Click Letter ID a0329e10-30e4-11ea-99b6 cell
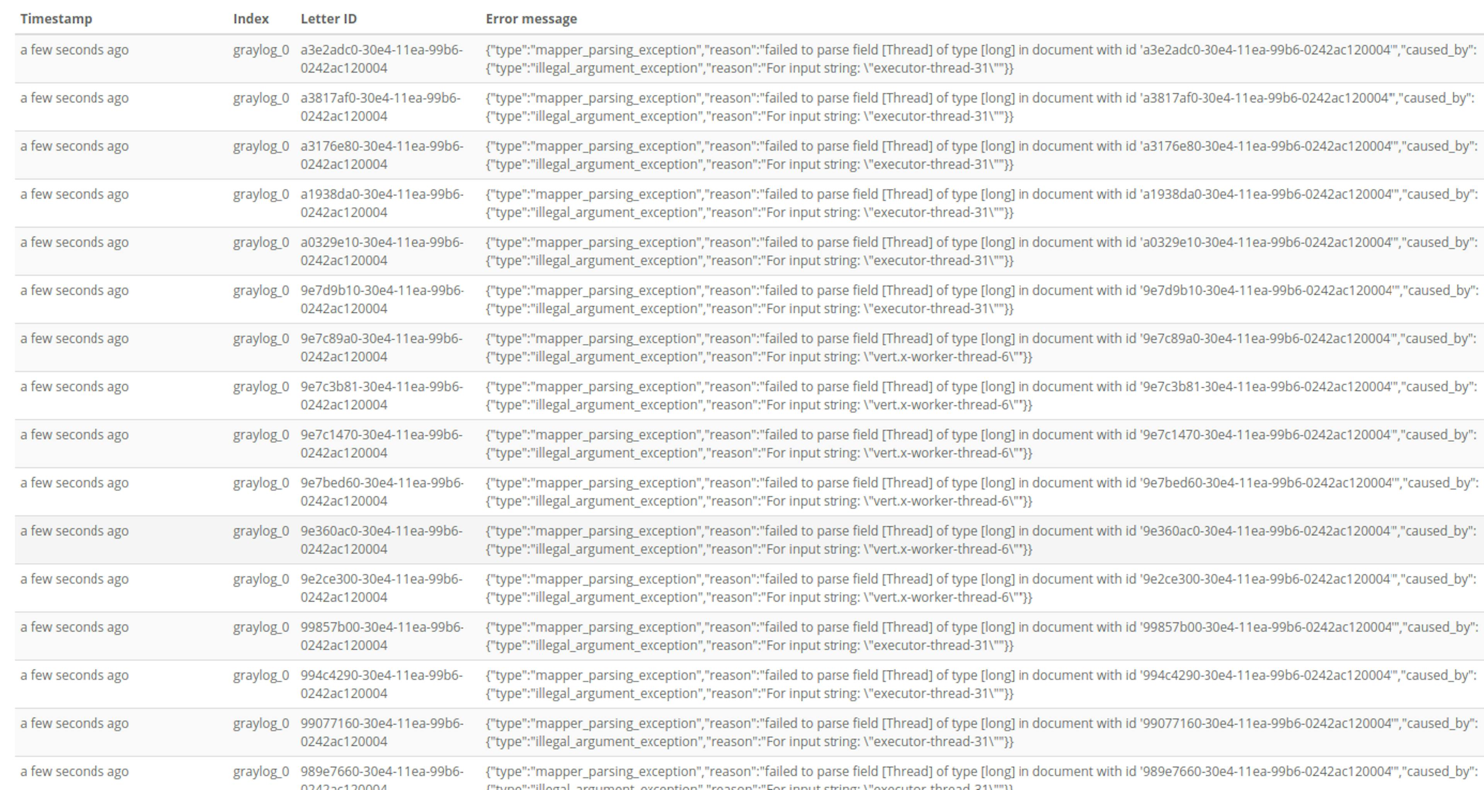The width and height of the screenshot is (1484, 790). (381, 251)
